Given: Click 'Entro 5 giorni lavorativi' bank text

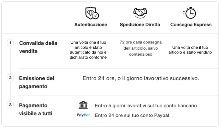Looking at the screenshot, I should (x=146, y=106).
